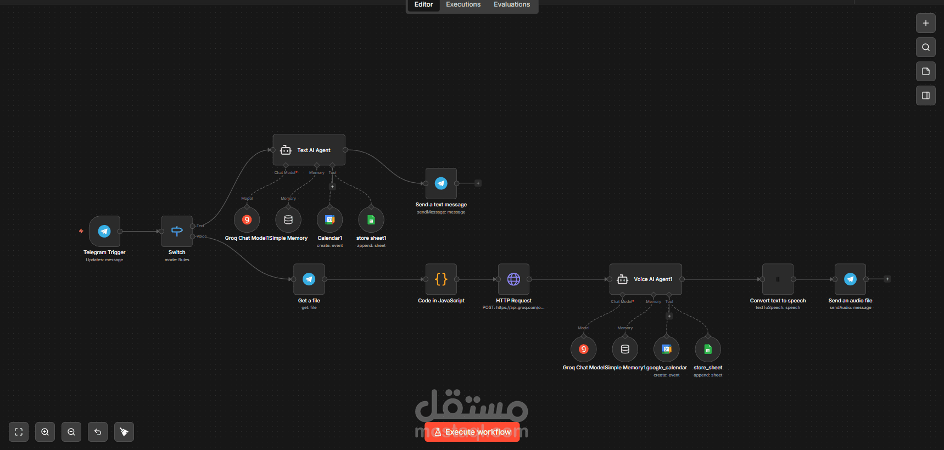Click the Voice output connector of the Switch
The image size is (944, 450).
tap(192, 237)
